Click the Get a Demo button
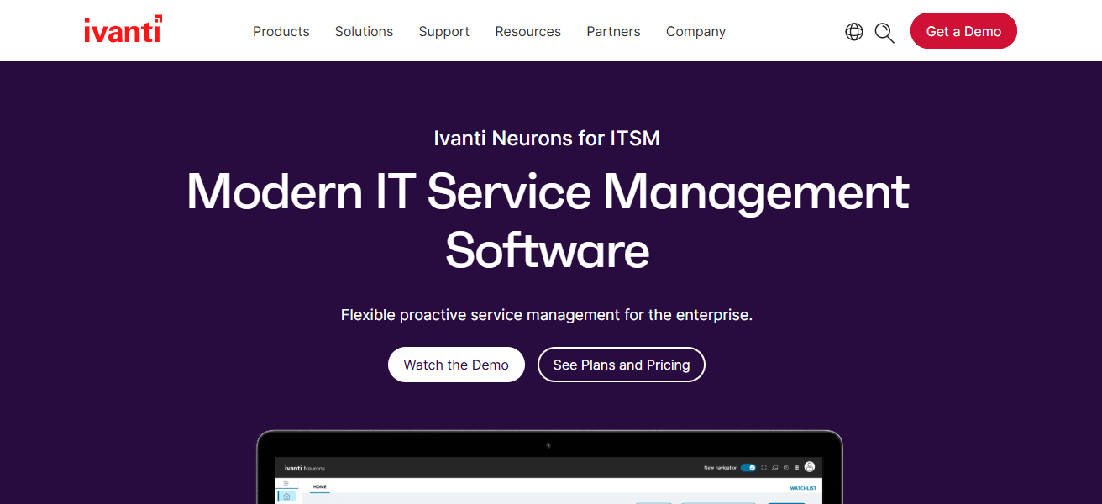Viewport: 1102px width, 504px height. coord(963,30)
